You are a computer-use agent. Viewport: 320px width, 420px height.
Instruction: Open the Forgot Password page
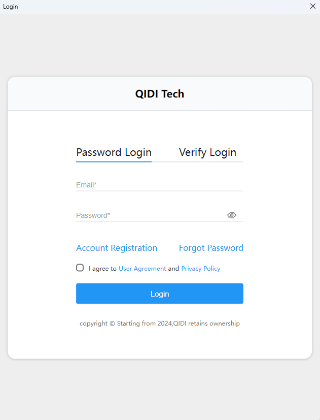click(211, 248)
